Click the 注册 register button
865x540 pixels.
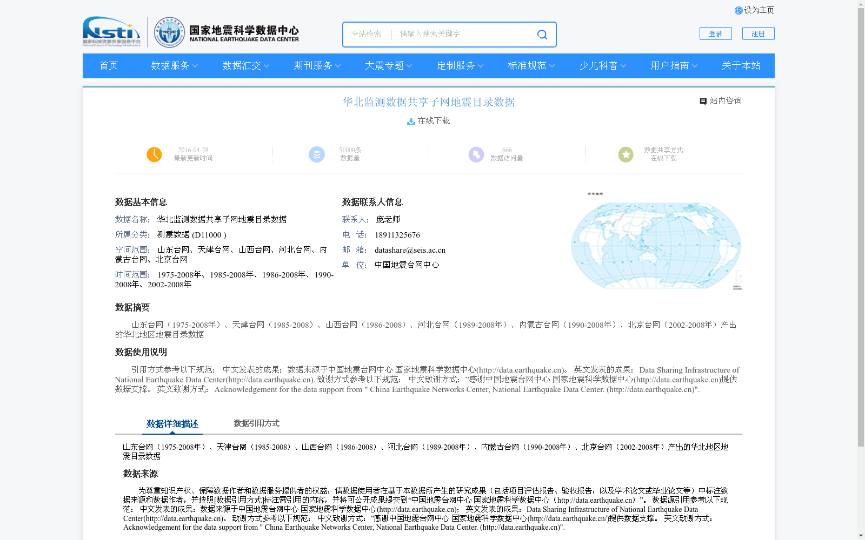tap(758, 33)
